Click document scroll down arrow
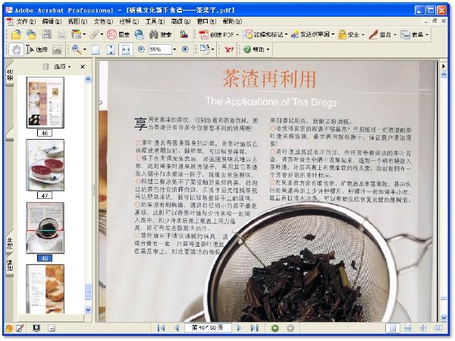455x341 pixels. click(443, 317)
